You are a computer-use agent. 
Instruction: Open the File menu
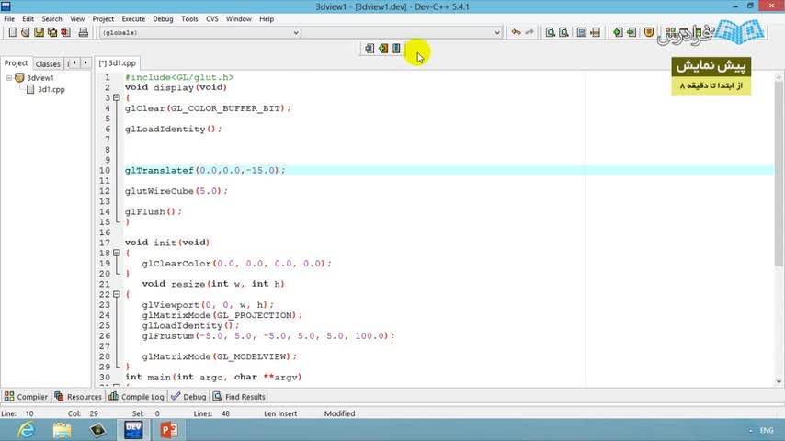coord(9,19)
